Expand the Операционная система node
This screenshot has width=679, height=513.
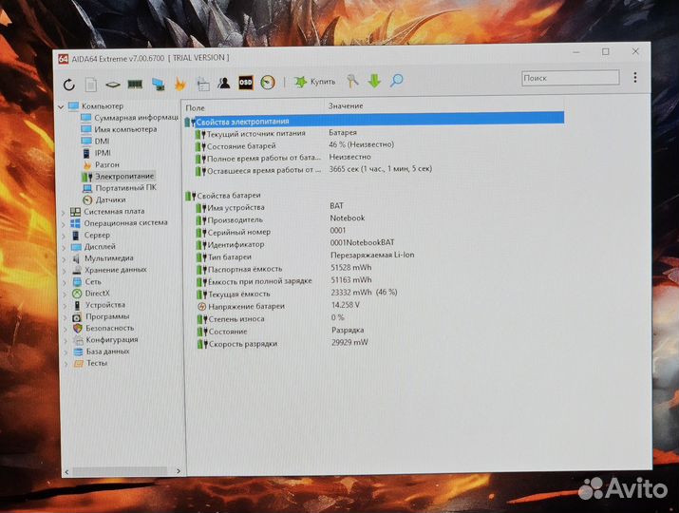pyautogui.click(x=64, y=224)
